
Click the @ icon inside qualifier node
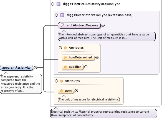tap(65, 67)
